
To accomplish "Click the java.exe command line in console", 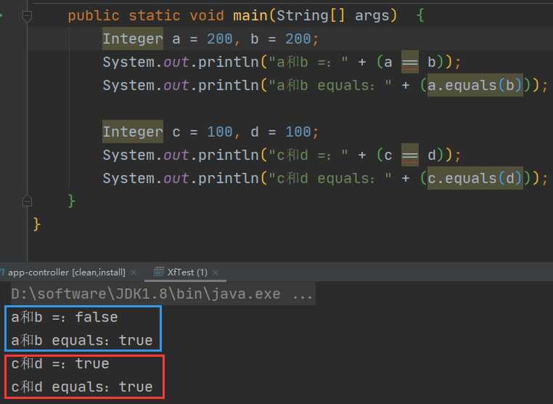I will 162,294.
